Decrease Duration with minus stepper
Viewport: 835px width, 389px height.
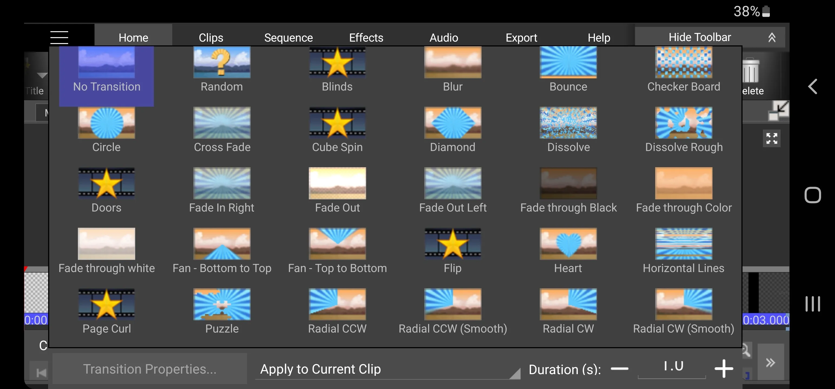(x=620, y=369)
